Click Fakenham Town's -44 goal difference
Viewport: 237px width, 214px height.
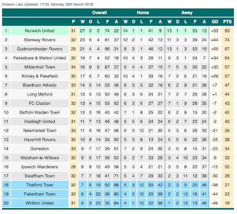coord(215,194)
